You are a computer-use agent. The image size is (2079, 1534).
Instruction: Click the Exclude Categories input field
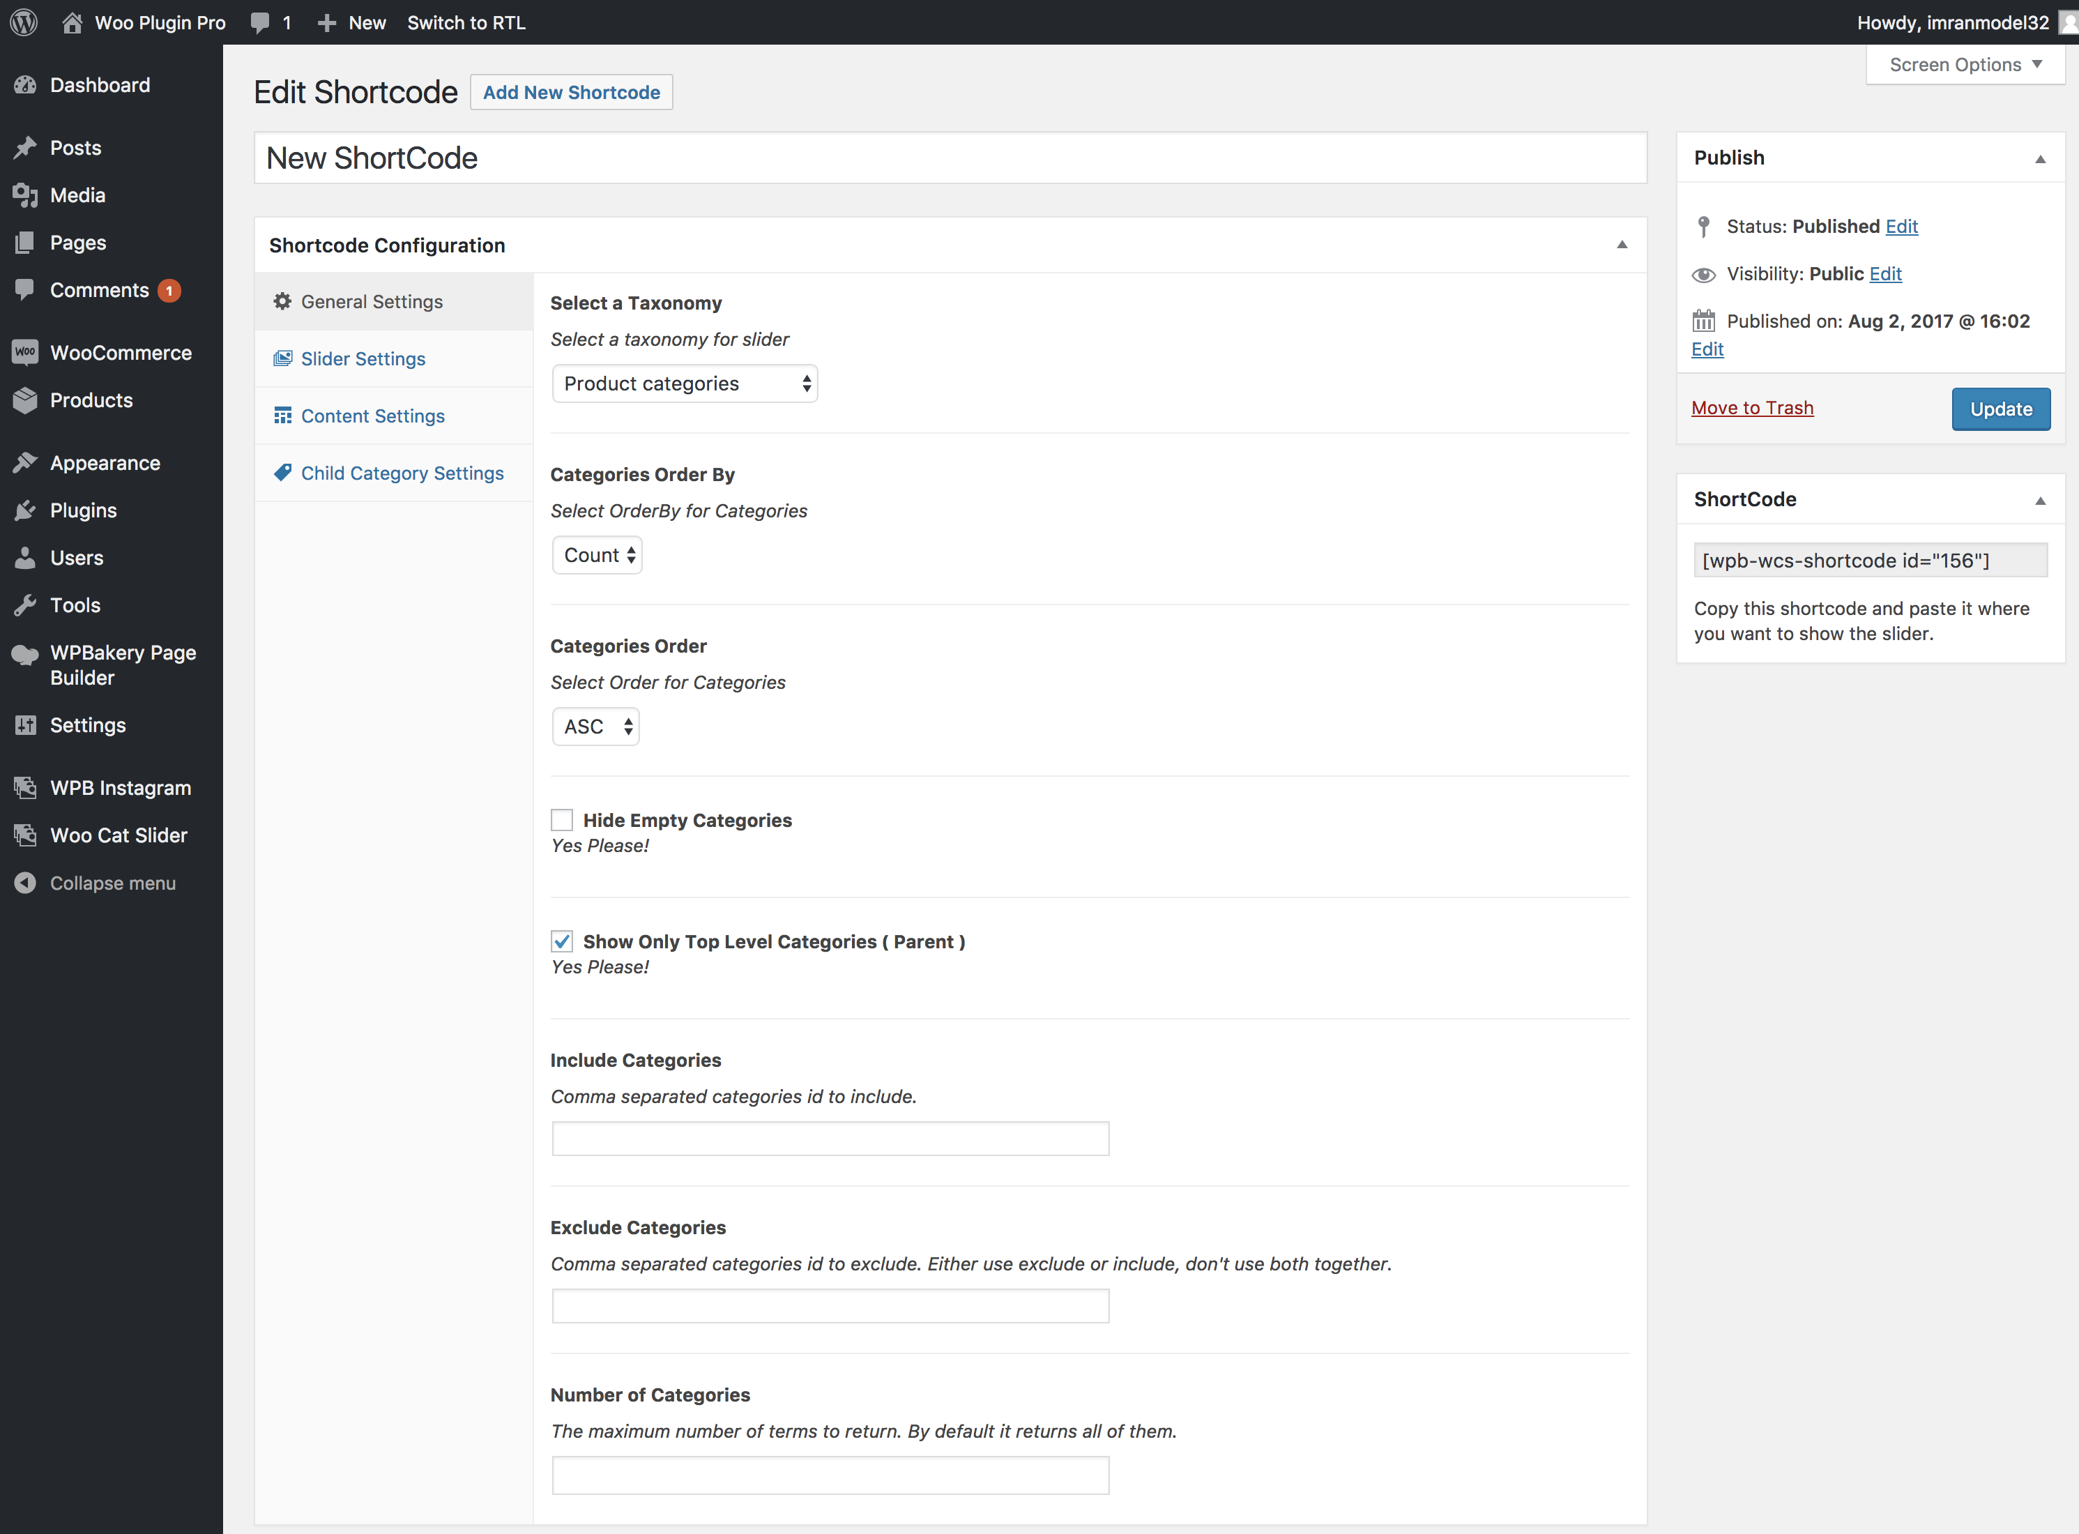(x=830, y=1305)
